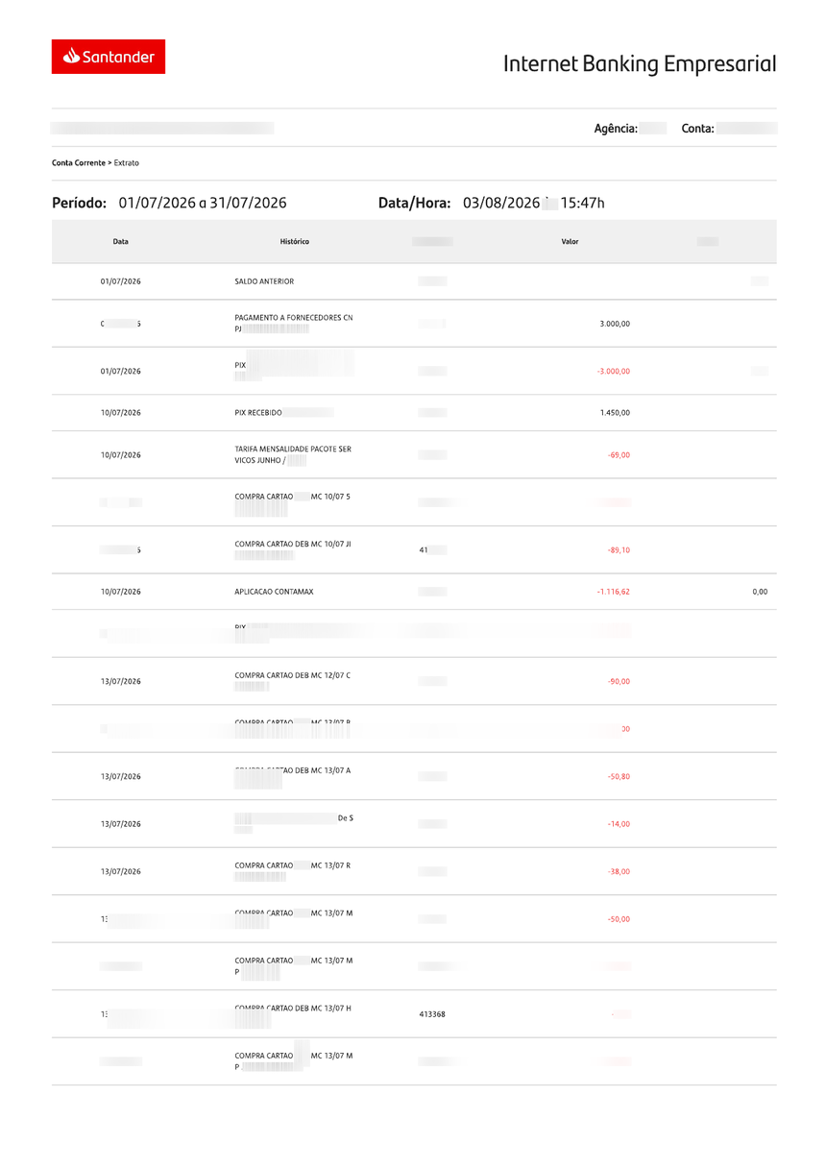Click the 1.450,00 credit amount
This screenshot has width=826, height=1168.
615,413
